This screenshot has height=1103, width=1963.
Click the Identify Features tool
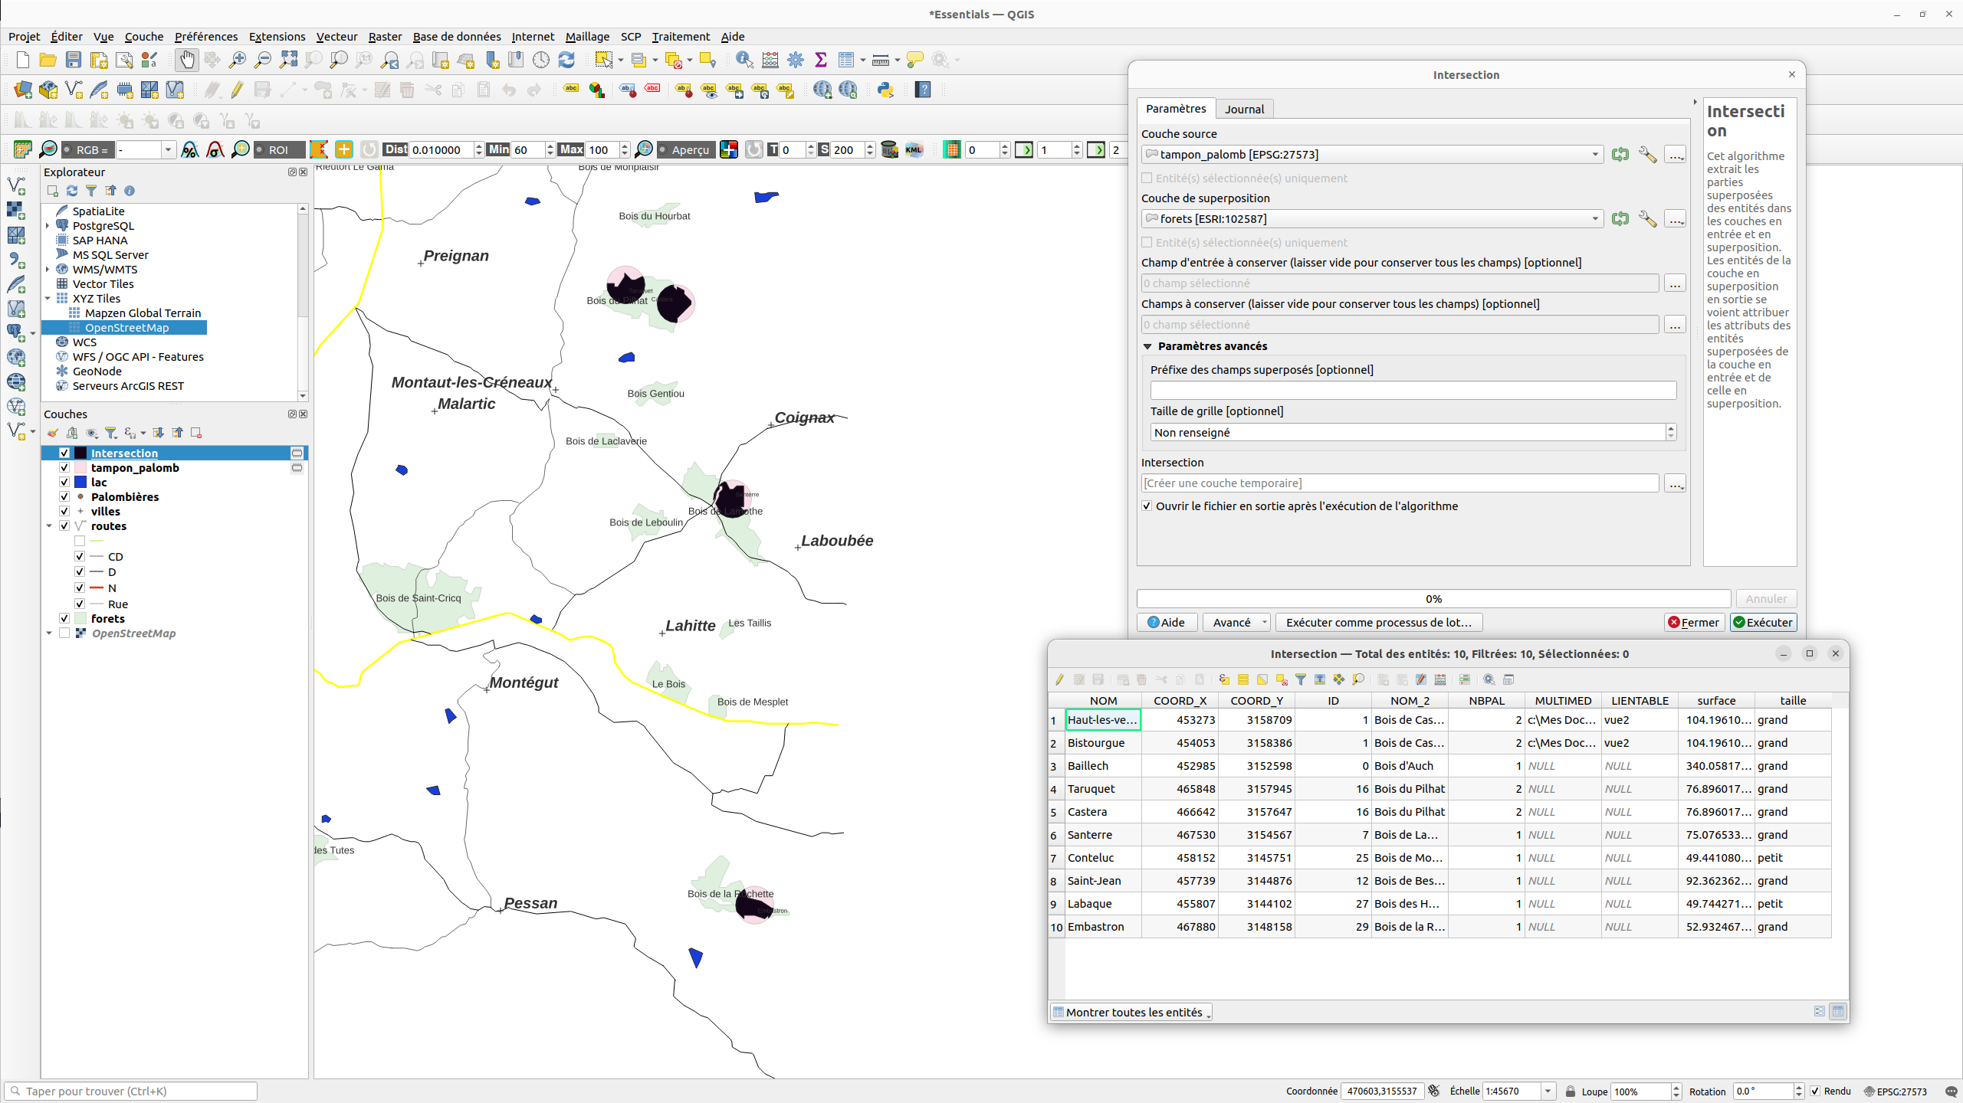tap(744, 60)
